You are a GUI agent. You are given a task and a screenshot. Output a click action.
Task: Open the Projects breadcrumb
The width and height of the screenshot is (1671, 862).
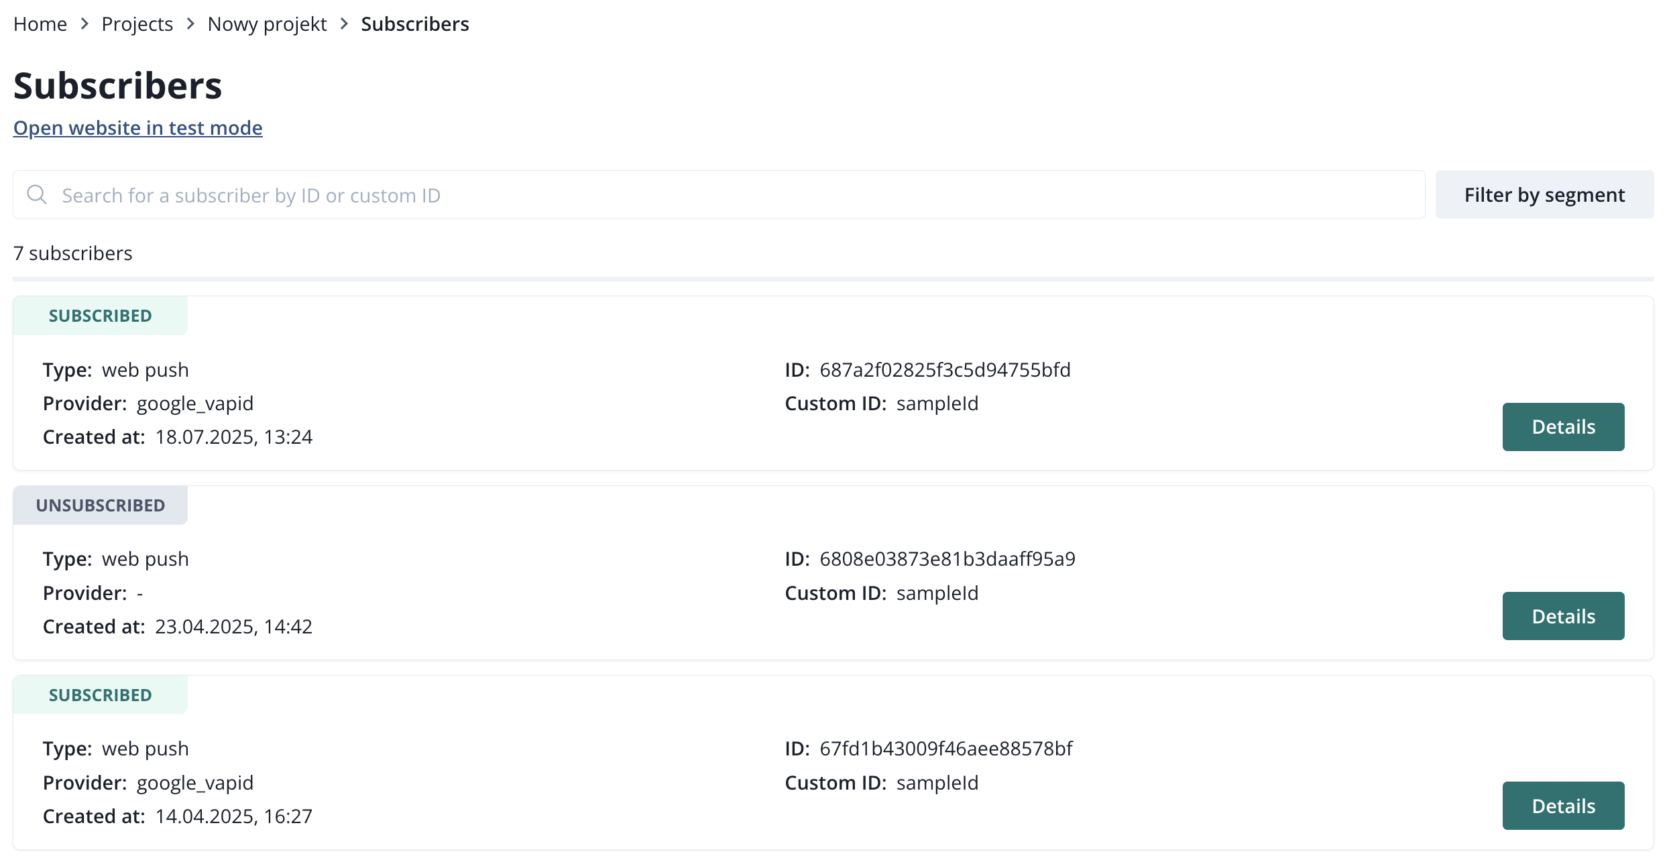[x=137, y=24]
